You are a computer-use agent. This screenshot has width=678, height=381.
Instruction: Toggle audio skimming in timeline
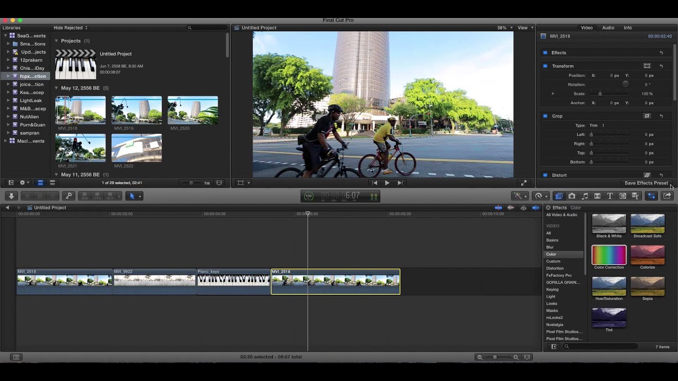coord(511,207)
